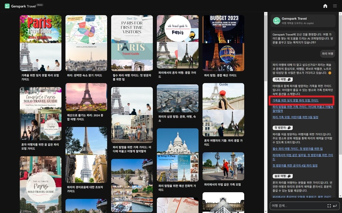Click the Genspark Travel copilot avatar icon

coord(276,20)
